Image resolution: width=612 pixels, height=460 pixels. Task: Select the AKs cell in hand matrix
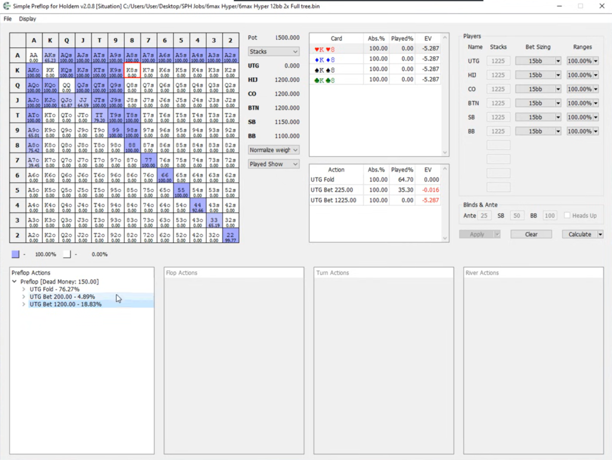pyautogui.click(x=50, y=56)
